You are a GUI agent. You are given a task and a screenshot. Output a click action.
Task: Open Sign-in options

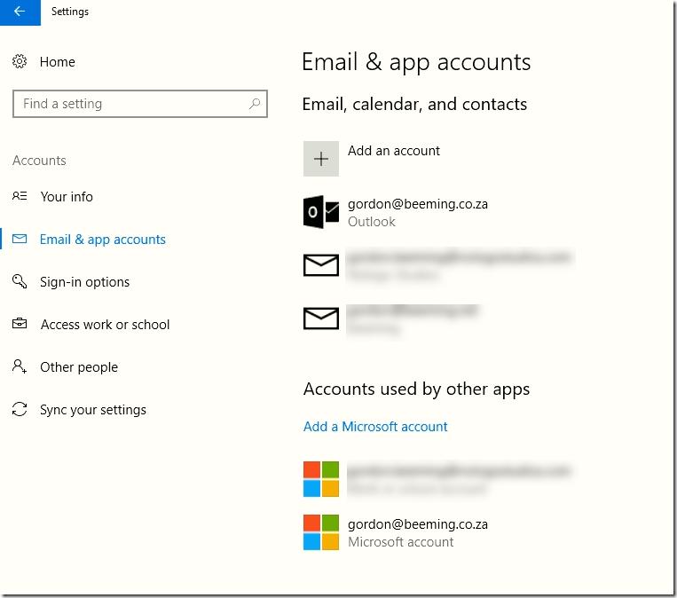point(84,282)
